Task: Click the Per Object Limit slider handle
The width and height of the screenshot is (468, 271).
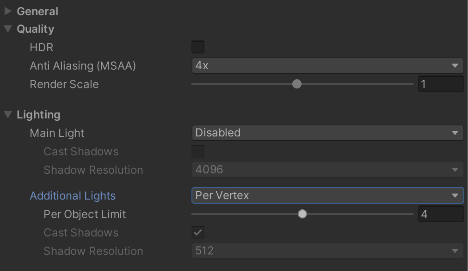Action: coord(302,214)
